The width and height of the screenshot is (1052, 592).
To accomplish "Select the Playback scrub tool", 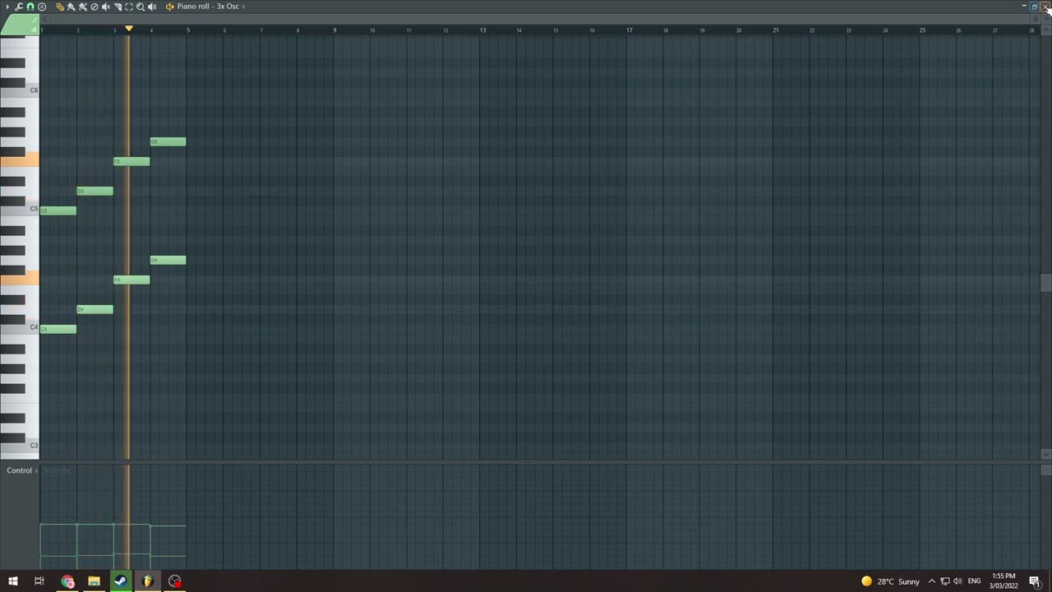I will click(x=152, y=7).
